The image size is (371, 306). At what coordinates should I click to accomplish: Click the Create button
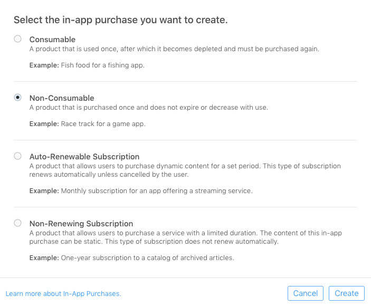coord(346,293)
